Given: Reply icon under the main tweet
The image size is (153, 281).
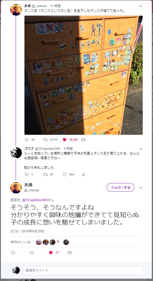Looking at the screenshot, I should [13, 252].
